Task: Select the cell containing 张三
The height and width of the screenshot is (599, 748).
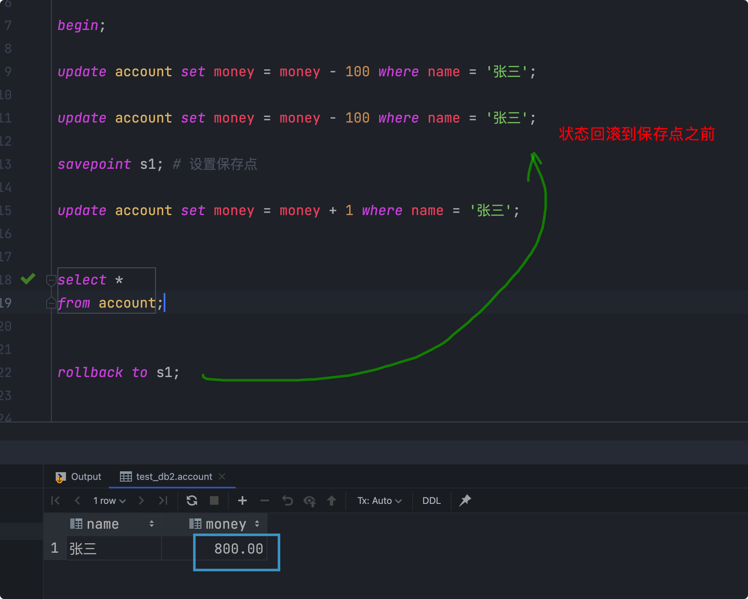Action: pos(114,548)
